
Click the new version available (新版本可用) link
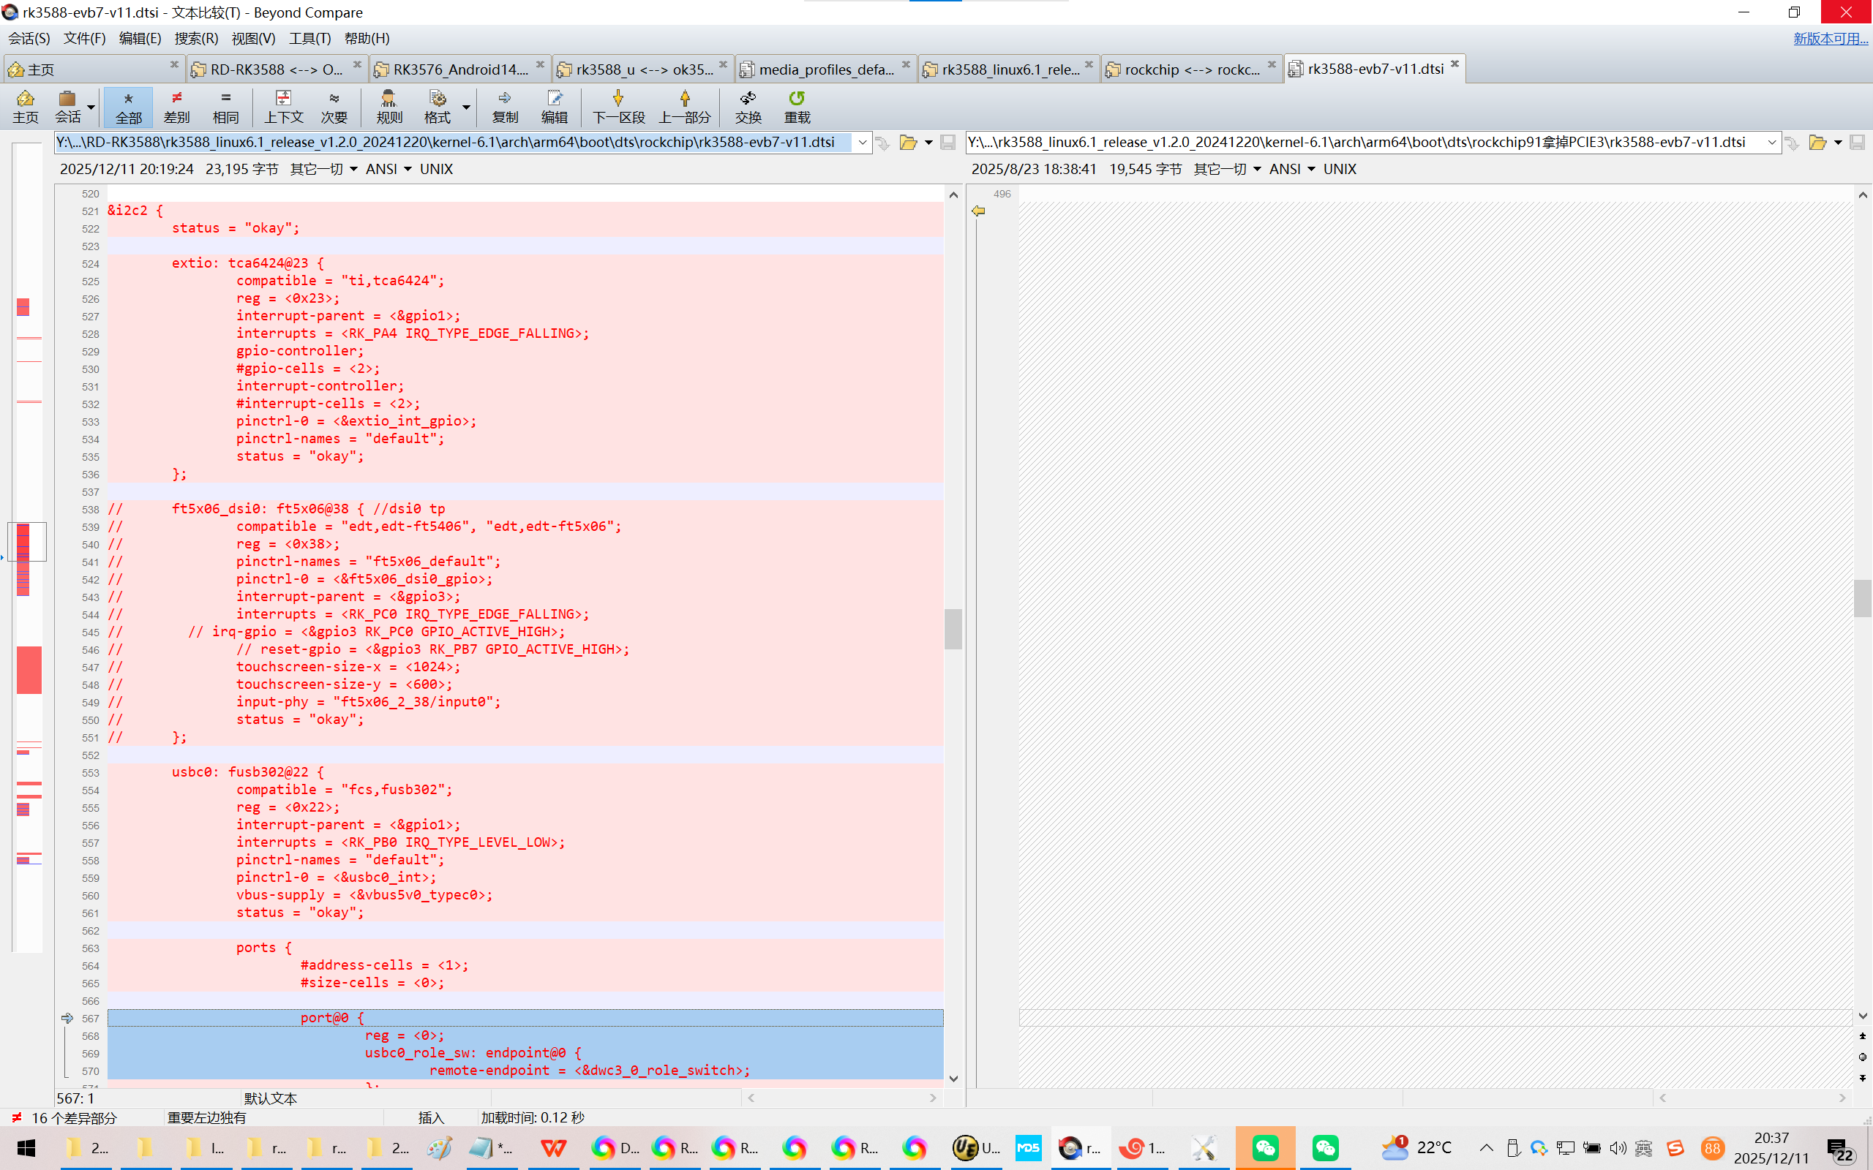click(1830, 38)
